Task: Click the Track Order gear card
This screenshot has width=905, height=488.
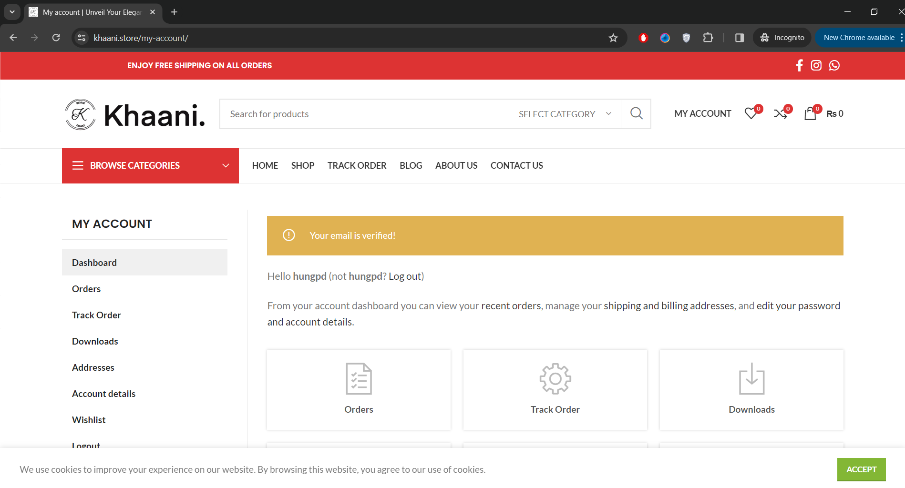Action: [555, 389]
